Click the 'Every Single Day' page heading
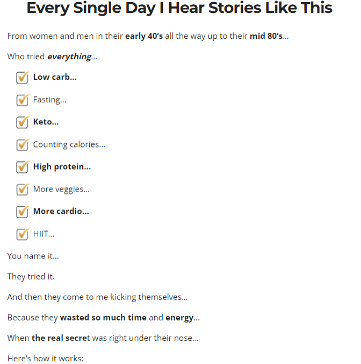 (179, 8)
